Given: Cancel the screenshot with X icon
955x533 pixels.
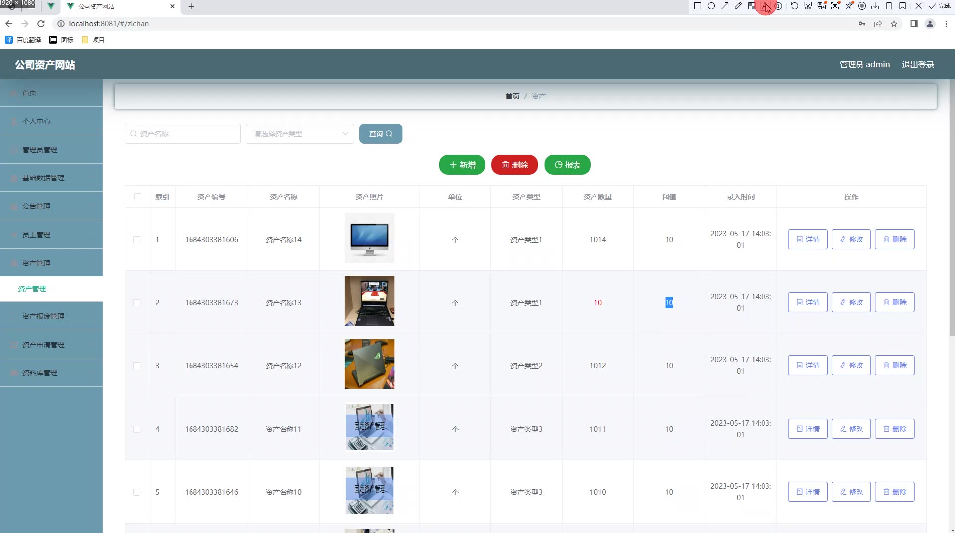Looking at the screenshot, I should tap(918, 6).
